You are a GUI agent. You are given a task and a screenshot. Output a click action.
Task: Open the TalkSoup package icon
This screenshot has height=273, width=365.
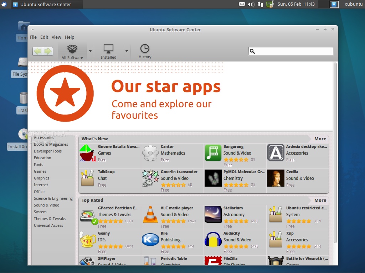click(x=87, y=178)
